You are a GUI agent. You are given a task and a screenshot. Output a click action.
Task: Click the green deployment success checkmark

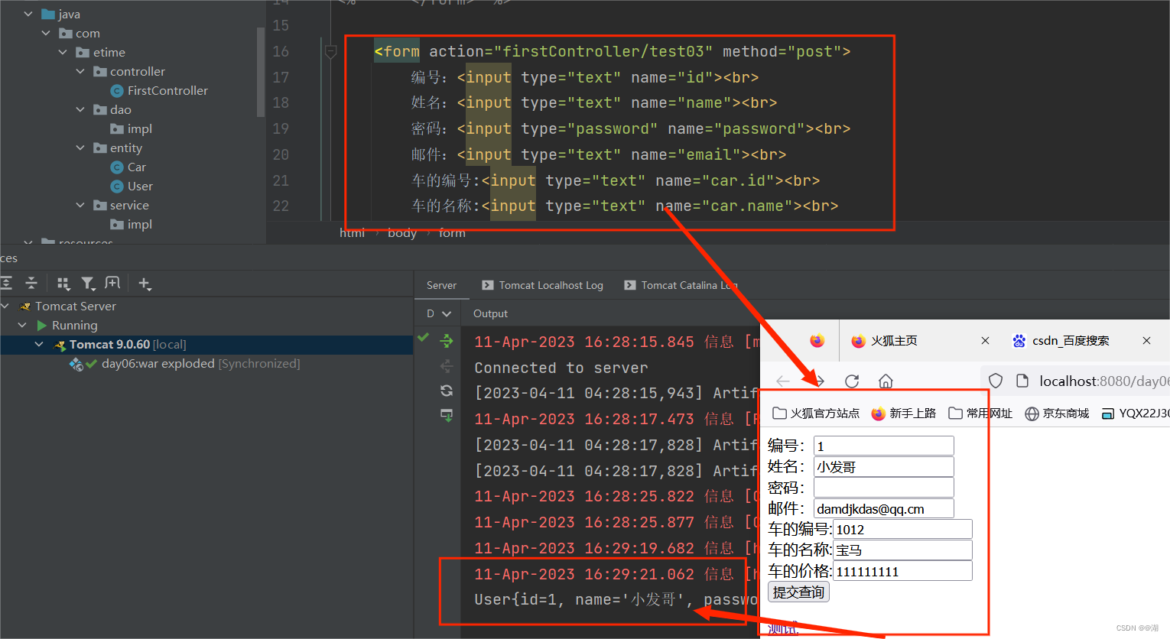423,337
